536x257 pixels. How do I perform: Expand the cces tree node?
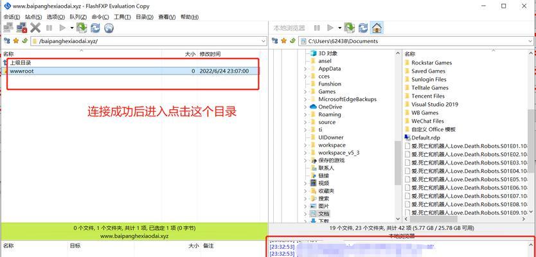[x=305, y=76]
